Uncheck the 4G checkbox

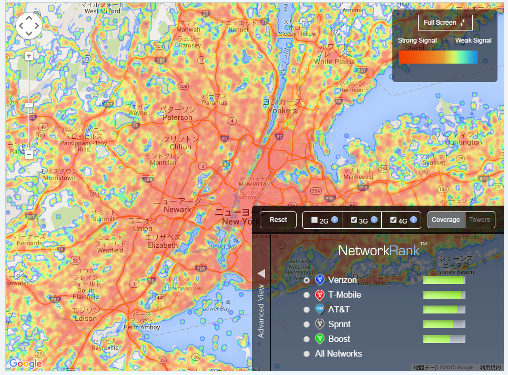pos(393,220)
